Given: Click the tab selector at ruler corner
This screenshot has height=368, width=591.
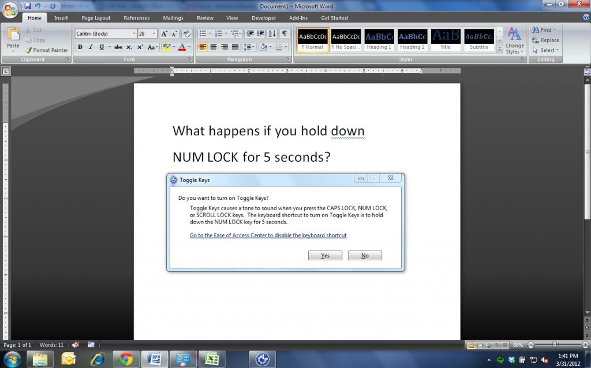Looking at the screenshot, I should [6, 71].
